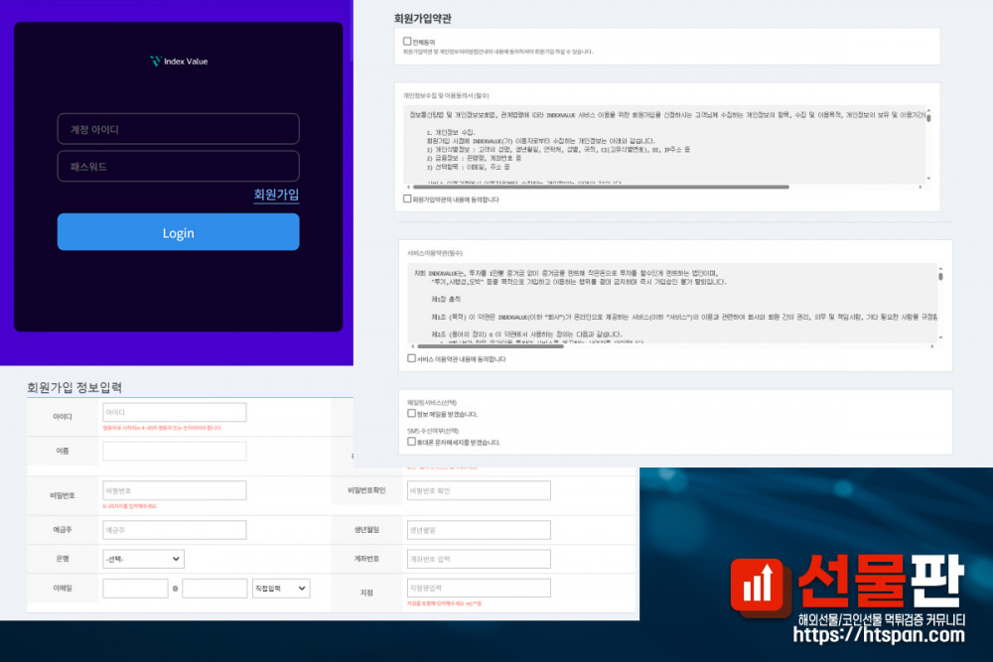993x662 pixels.
Task: Enable 정보 메일을 받겠습니다 checkbox
Action: click(412, 413)
